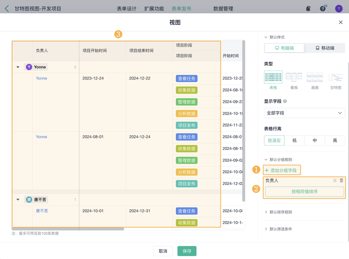
Task: Switch to 表单设计 tab
Action: point(127,9)
